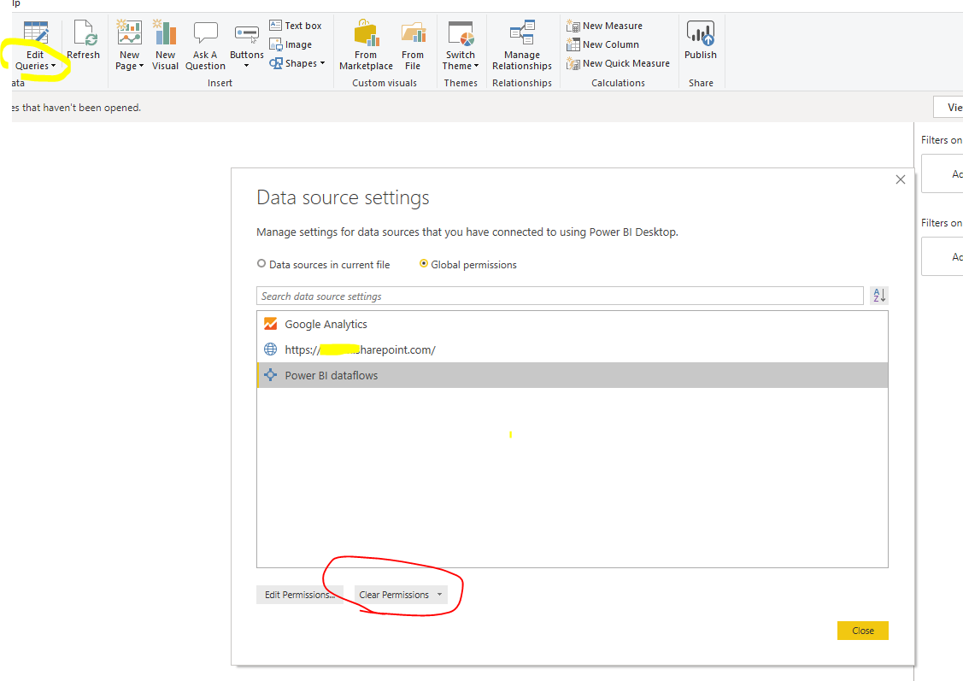Click the Power BI dataflows icon
This screenshot has width=963, height=681.
(270, 375)
